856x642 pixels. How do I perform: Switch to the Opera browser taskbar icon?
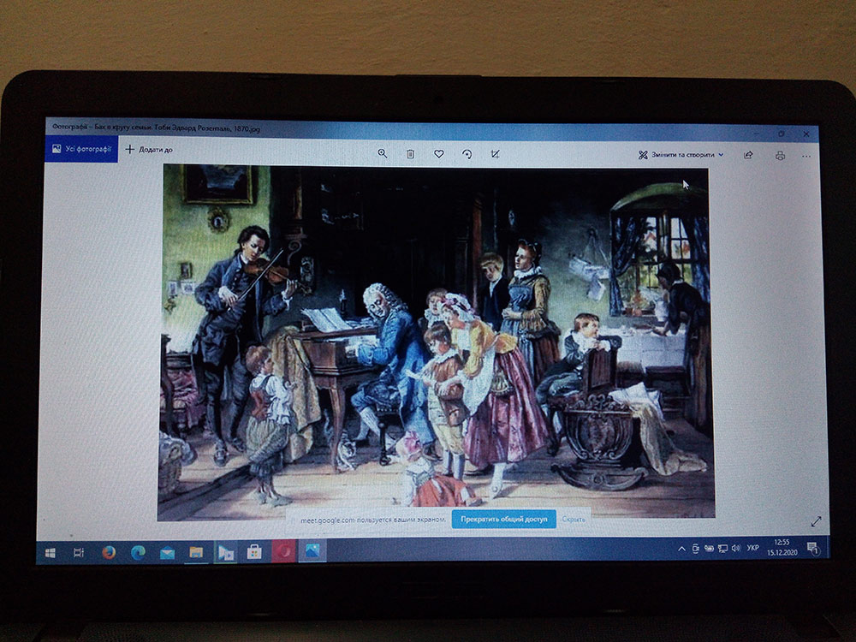pos(283,552)
